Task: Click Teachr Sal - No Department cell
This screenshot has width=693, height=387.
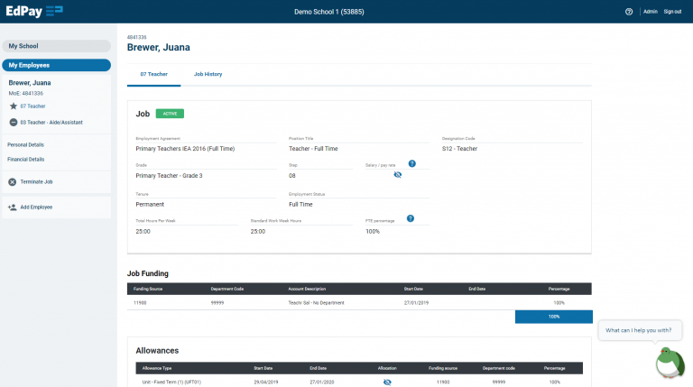Action: 316,303
